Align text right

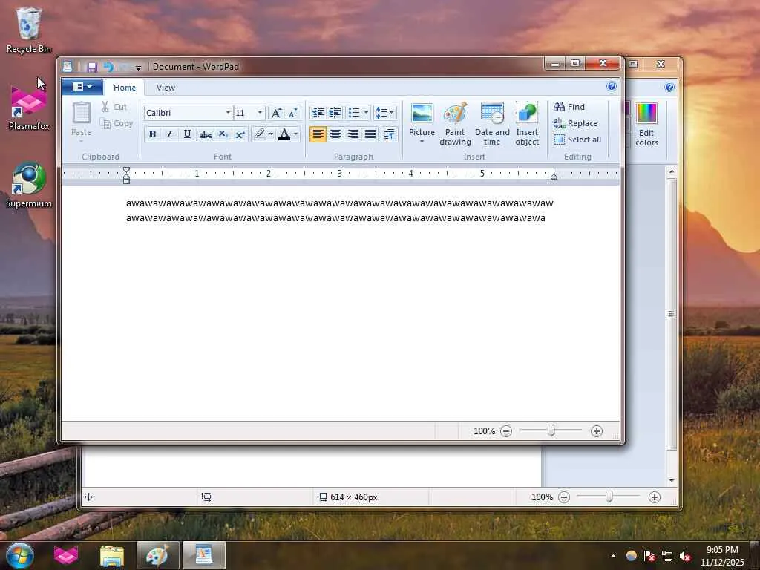click(x=353, y=134)
